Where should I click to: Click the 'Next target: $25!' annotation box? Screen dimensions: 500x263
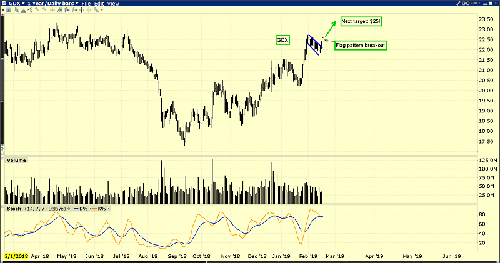(361, 21)
